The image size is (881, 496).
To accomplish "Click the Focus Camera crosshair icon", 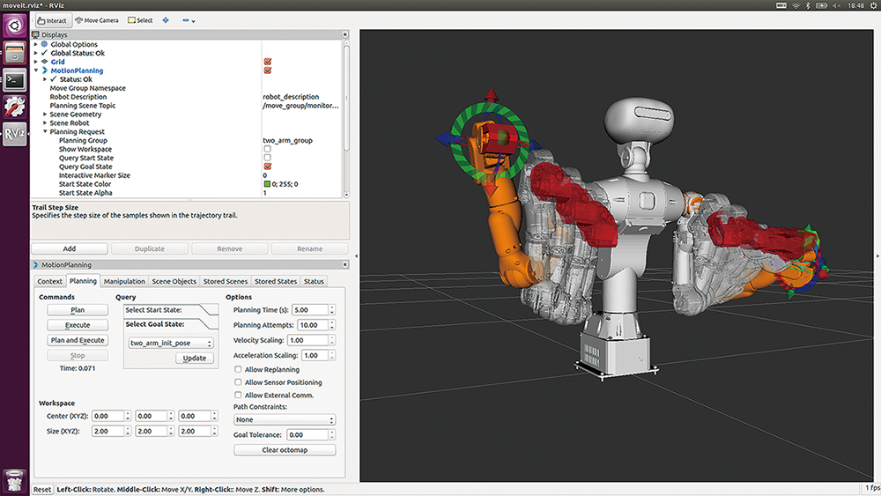I will point(166,20).
